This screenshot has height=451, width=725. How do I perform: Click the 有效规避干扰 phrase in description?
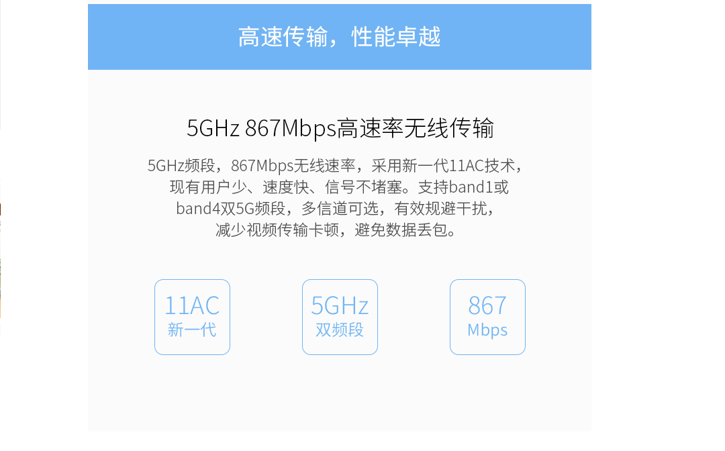pos(440,209)
